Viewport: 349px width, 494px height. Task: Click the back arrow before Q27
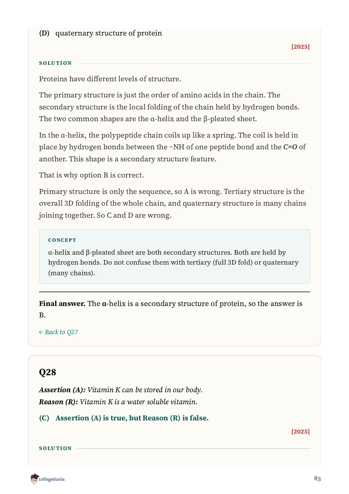[x=41, y=332]
